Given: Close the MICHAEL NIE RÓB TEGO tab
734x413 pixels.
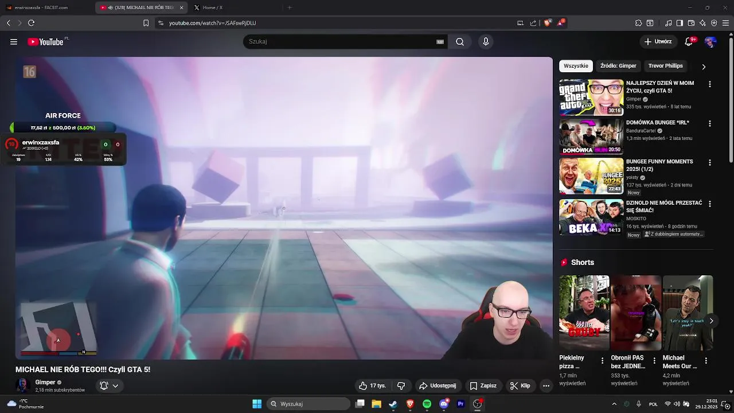Looking at the screenshot, I should point(182,7).
